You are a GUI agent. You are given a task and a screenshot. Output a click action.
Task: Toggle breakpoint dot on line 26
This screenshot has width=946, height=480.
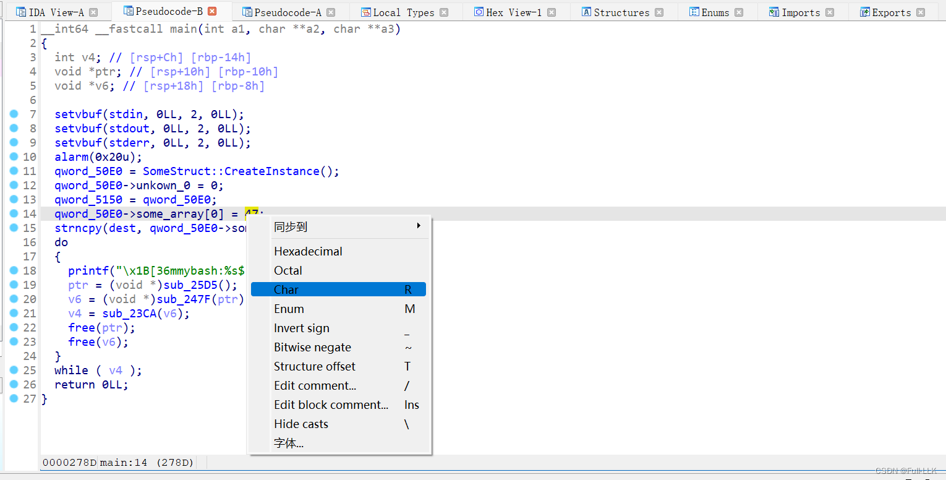point(14,385)
